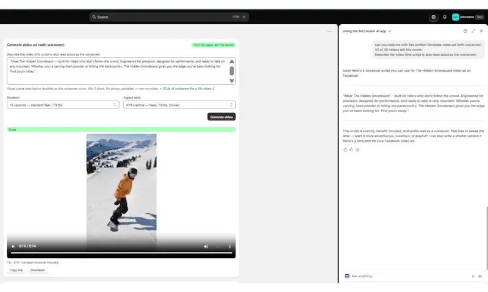Play the generated snowboard video
Screen dimensions: 488x292
[13, 246]
